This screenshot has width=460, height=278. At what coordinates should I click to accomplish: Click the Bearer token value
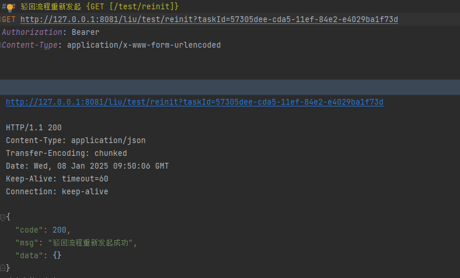pos(86,33)
